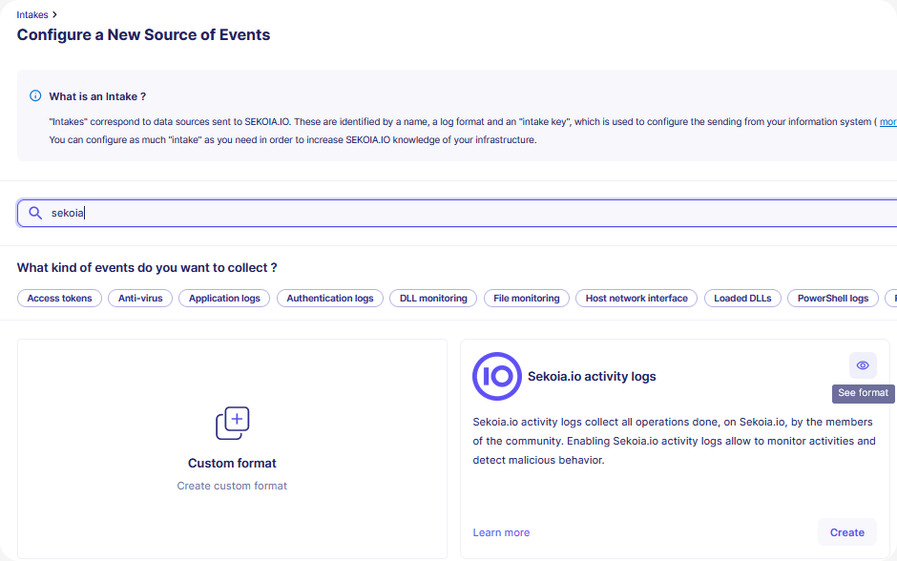Select the DLL monitoring filter chip
897x561 pixels.
click(x=433, y=299)
